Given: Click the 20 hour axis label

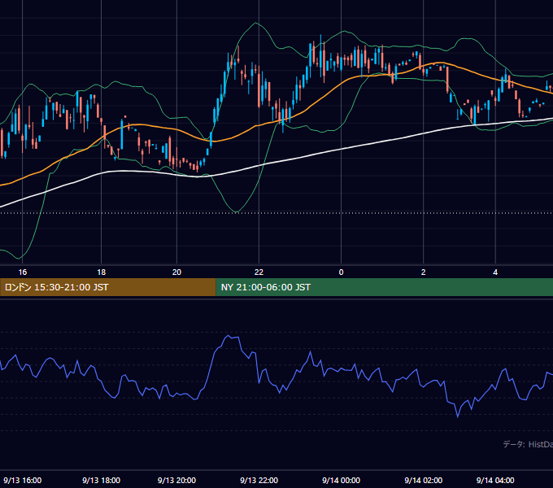Looking at the screenshot, I should tap(176, 272).
